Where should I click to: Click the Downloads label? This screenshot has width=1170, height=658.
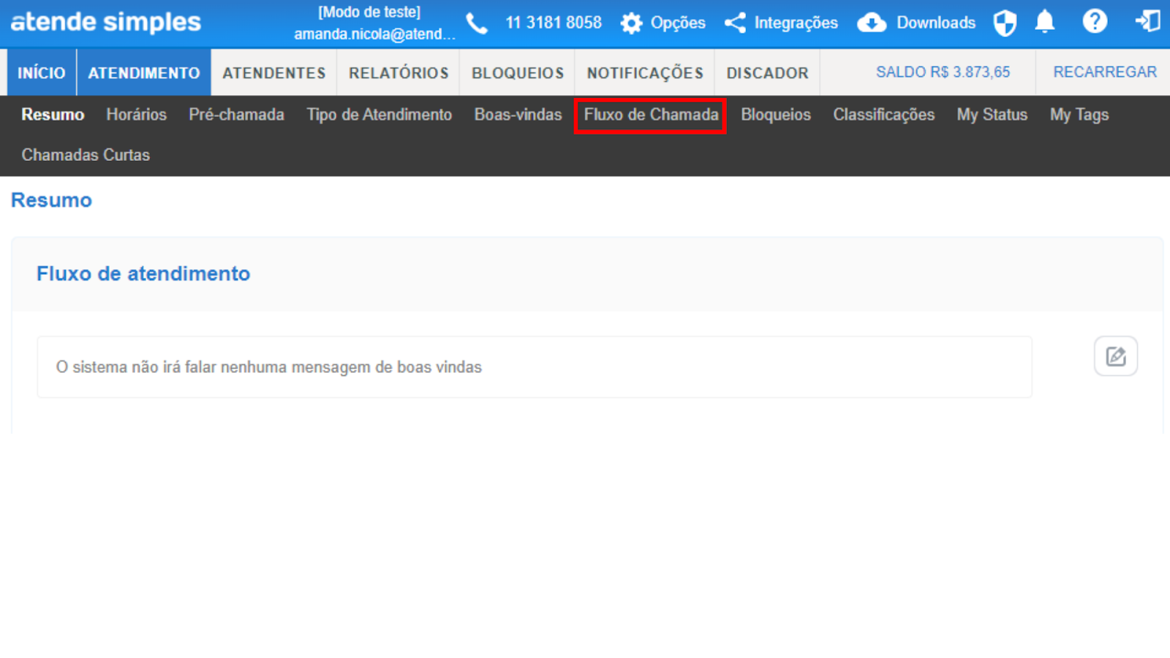(x=936, y=23)
